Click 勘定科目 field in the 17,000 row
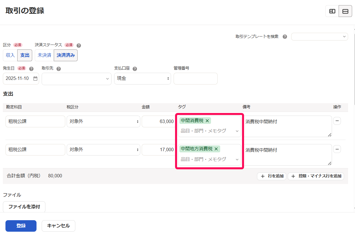The width and height of the screenshot is (355, 236). pyautogui.click(x=35, y=150)
